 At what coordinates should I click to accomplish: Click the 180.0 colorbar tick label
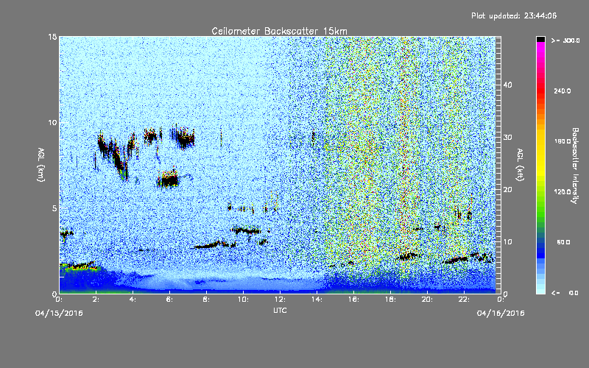pyautogui.click(x=562, y=141)
